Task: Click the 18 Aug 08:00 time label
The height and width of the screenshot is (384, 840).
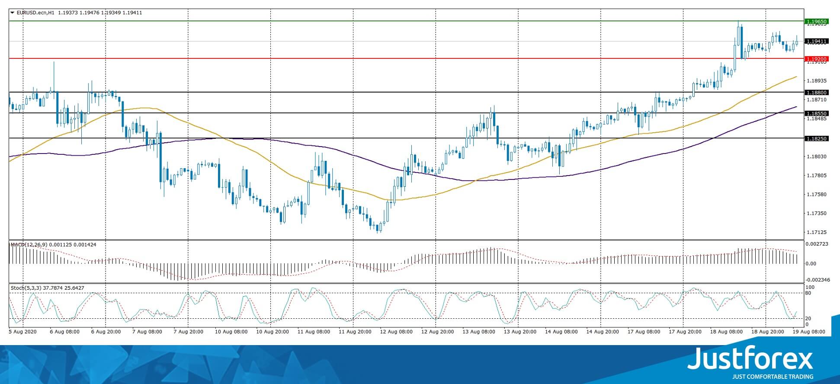Action: click(727, 332)
